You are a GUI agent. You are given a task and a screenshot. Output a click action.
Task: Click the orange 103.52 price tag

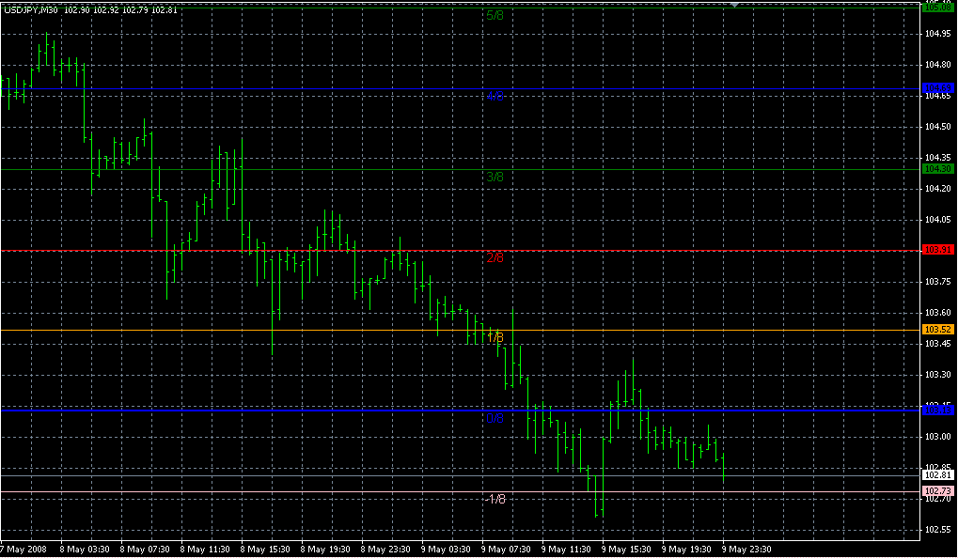tap(938, 330)
